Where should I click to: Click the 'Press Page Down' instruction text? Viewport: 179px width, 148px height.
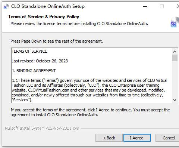coord(57,41)
